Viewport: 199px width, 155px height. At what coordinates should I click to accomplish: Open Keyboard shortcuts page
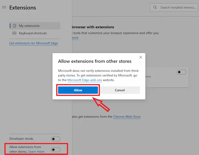[x=33, y=33]
